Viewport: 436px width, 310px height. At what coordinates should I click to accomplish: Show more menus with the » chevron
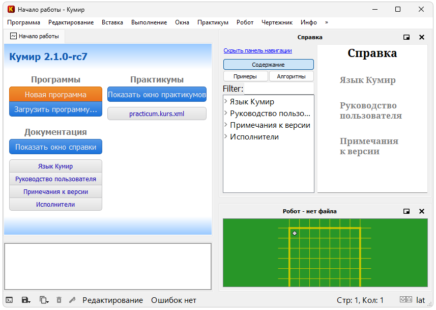click(x=327, y=22)
